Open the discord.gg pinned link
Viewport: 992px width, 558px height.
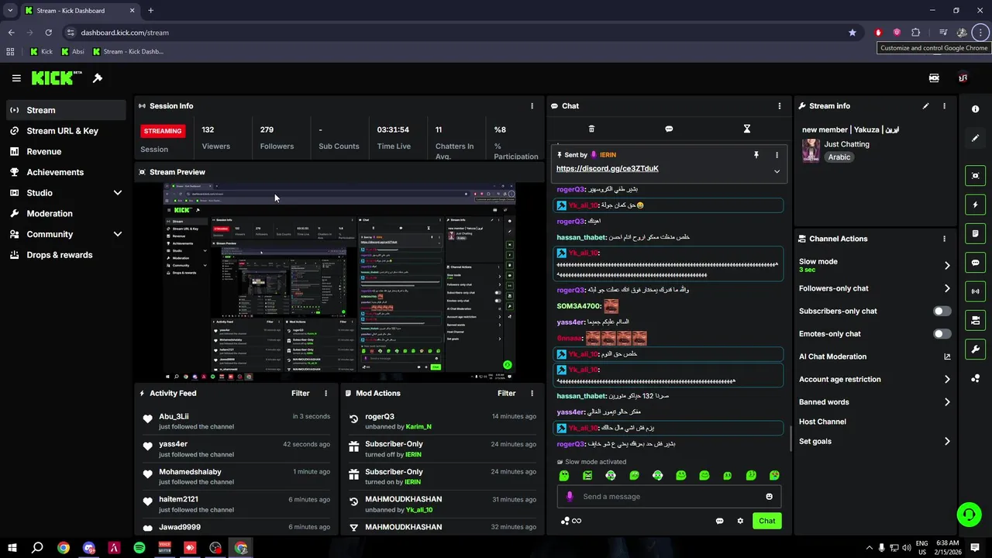point(607,169)
